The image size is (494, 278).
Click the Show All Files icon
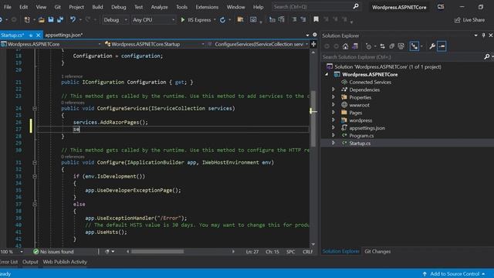[401, 46]
